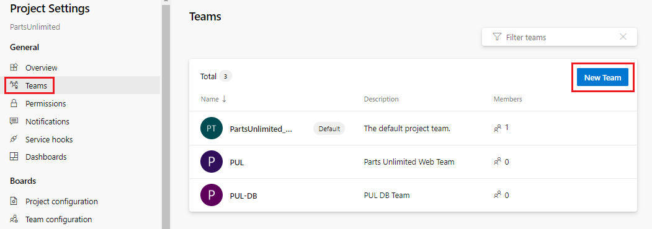The width and height of the screenshot is (652, 229).
Task: Click the Team configuration icon
Action: point(14,219)
